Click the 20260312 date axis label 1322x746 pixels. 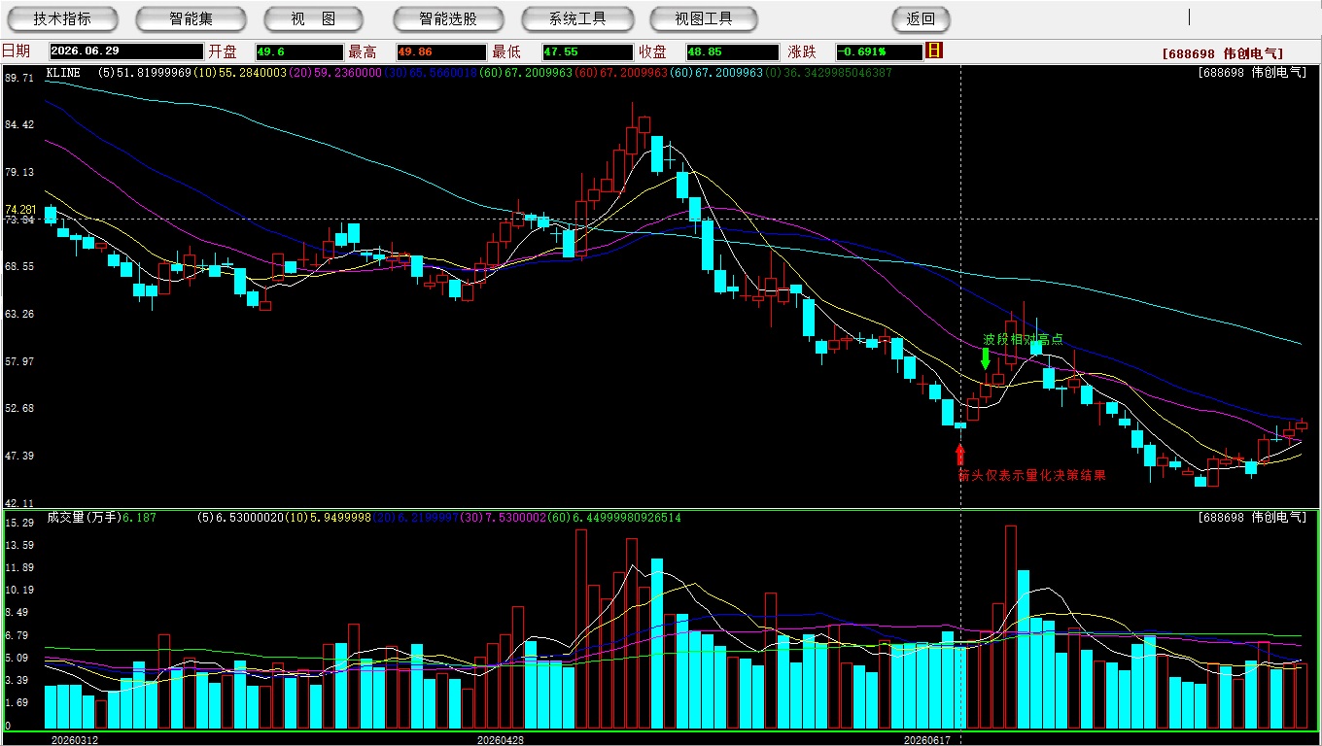[x=75, y=740]
